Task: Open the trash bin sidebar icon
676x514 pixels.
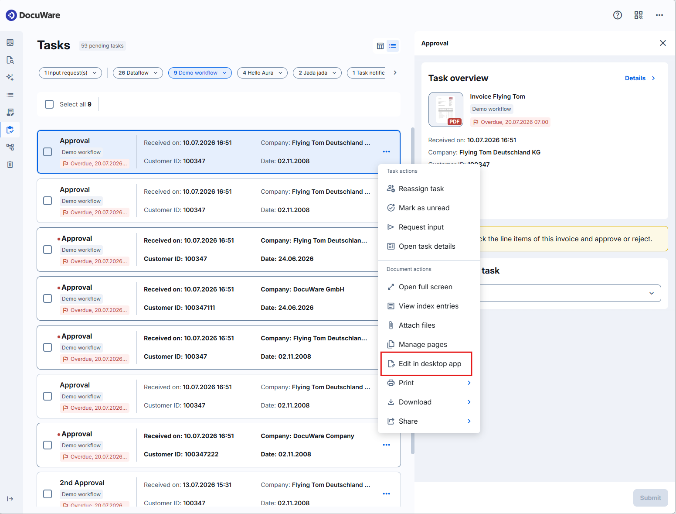Action: [10, 164]
